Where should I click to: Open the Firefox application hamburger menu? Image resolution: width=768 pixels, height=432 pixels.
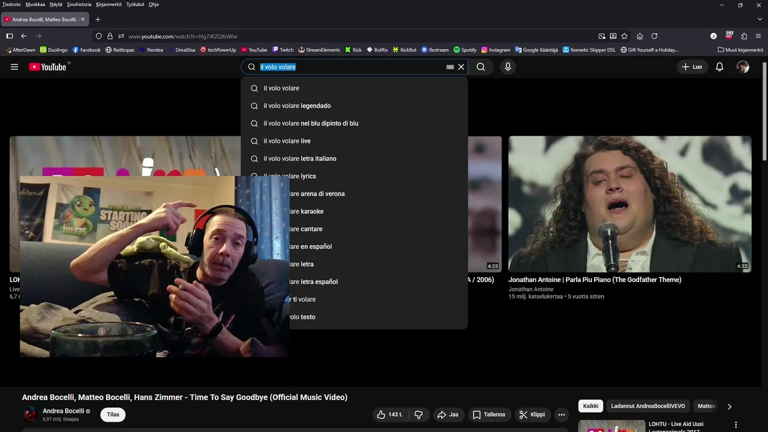759,36
